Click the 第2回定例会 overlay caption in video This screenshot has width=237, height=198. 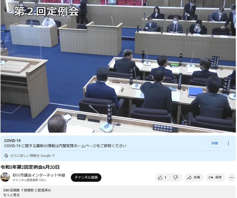click(x=46, y=11)
